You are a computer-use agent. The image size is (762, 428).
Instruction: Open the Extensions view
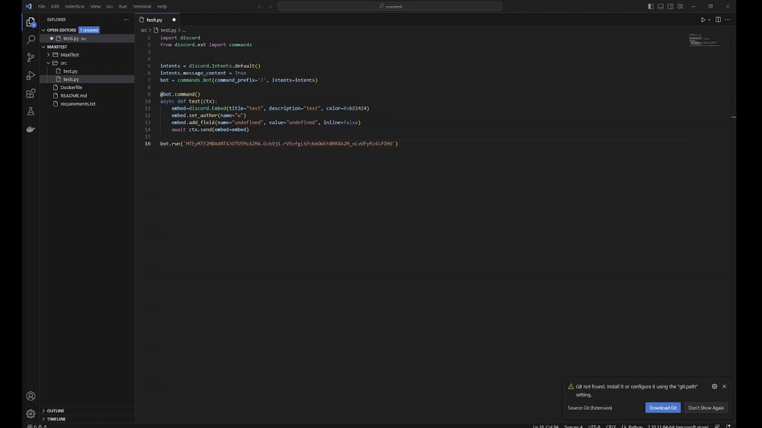tap(31, 93)
